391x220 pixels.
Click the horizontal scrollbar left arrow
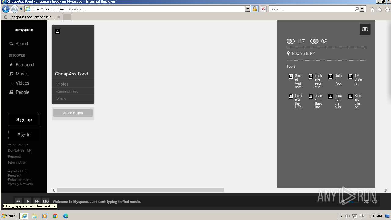tap(54, 190)
